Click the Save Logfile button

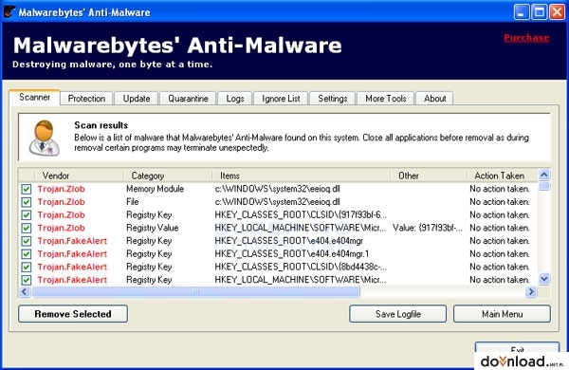(398, 314)
